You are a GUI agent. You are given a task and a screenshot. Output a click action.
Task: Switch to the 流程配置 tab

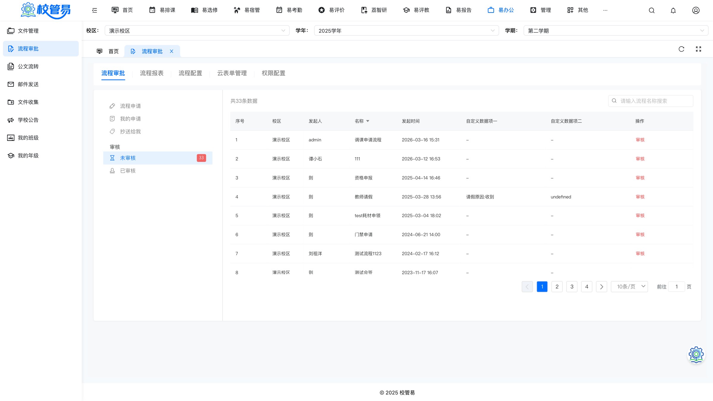(190, 73)
